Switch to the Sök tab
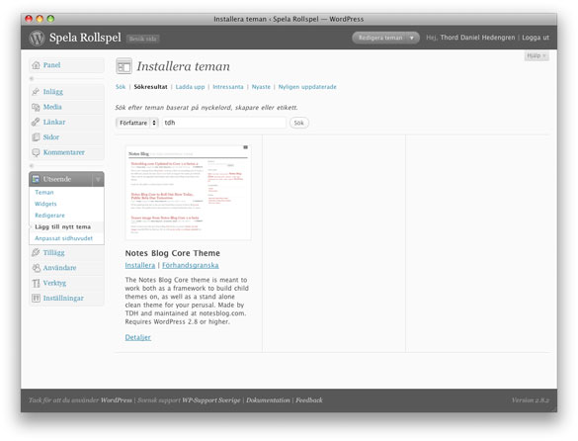The width and height of the screenshot is (578, 441). pos(121,87)
